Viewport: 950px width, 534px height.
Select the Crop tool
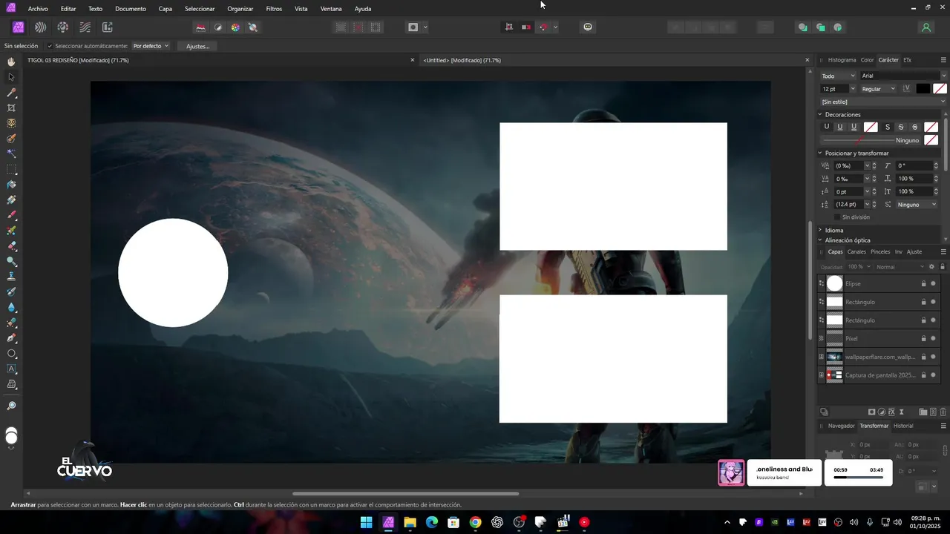click(11, 108)
